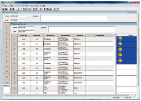Open the File menu

tap(5, 6)
